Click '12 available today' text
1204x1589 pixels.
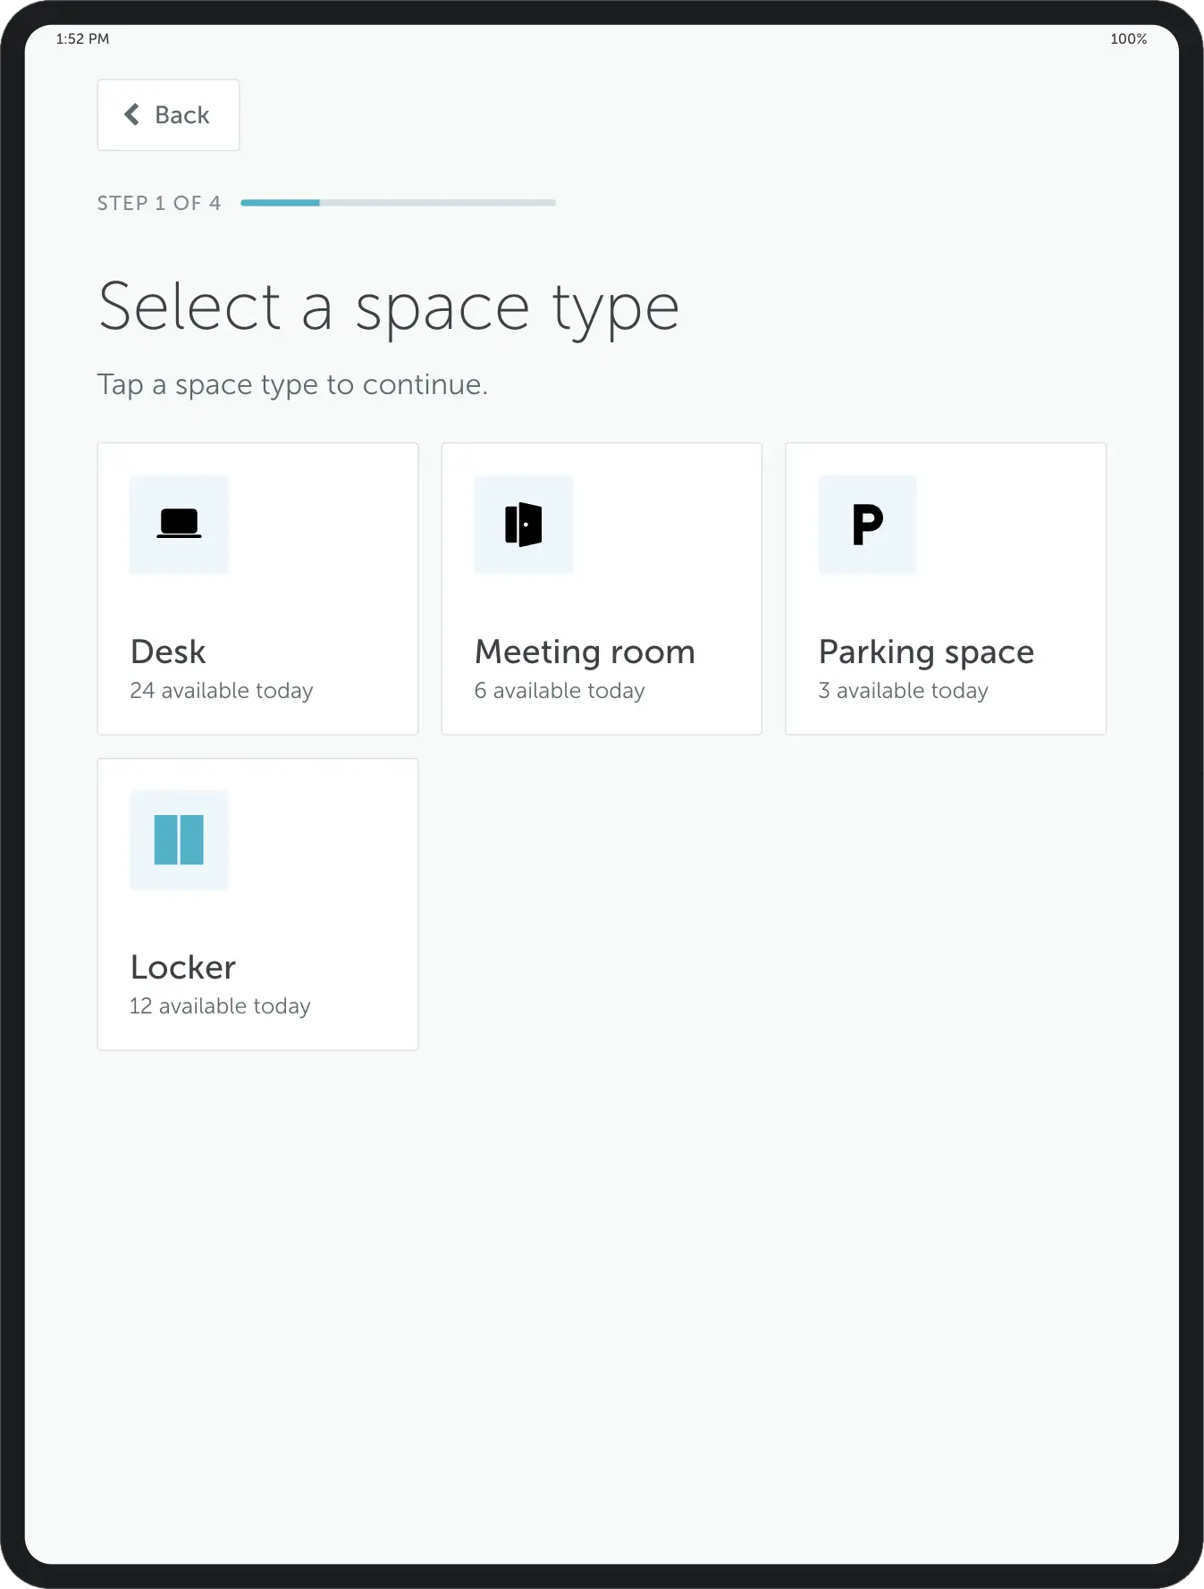(220, 1006)
